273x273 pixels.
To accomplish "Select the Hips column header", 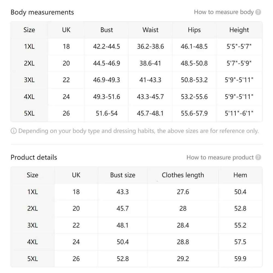I will (194, 30).
